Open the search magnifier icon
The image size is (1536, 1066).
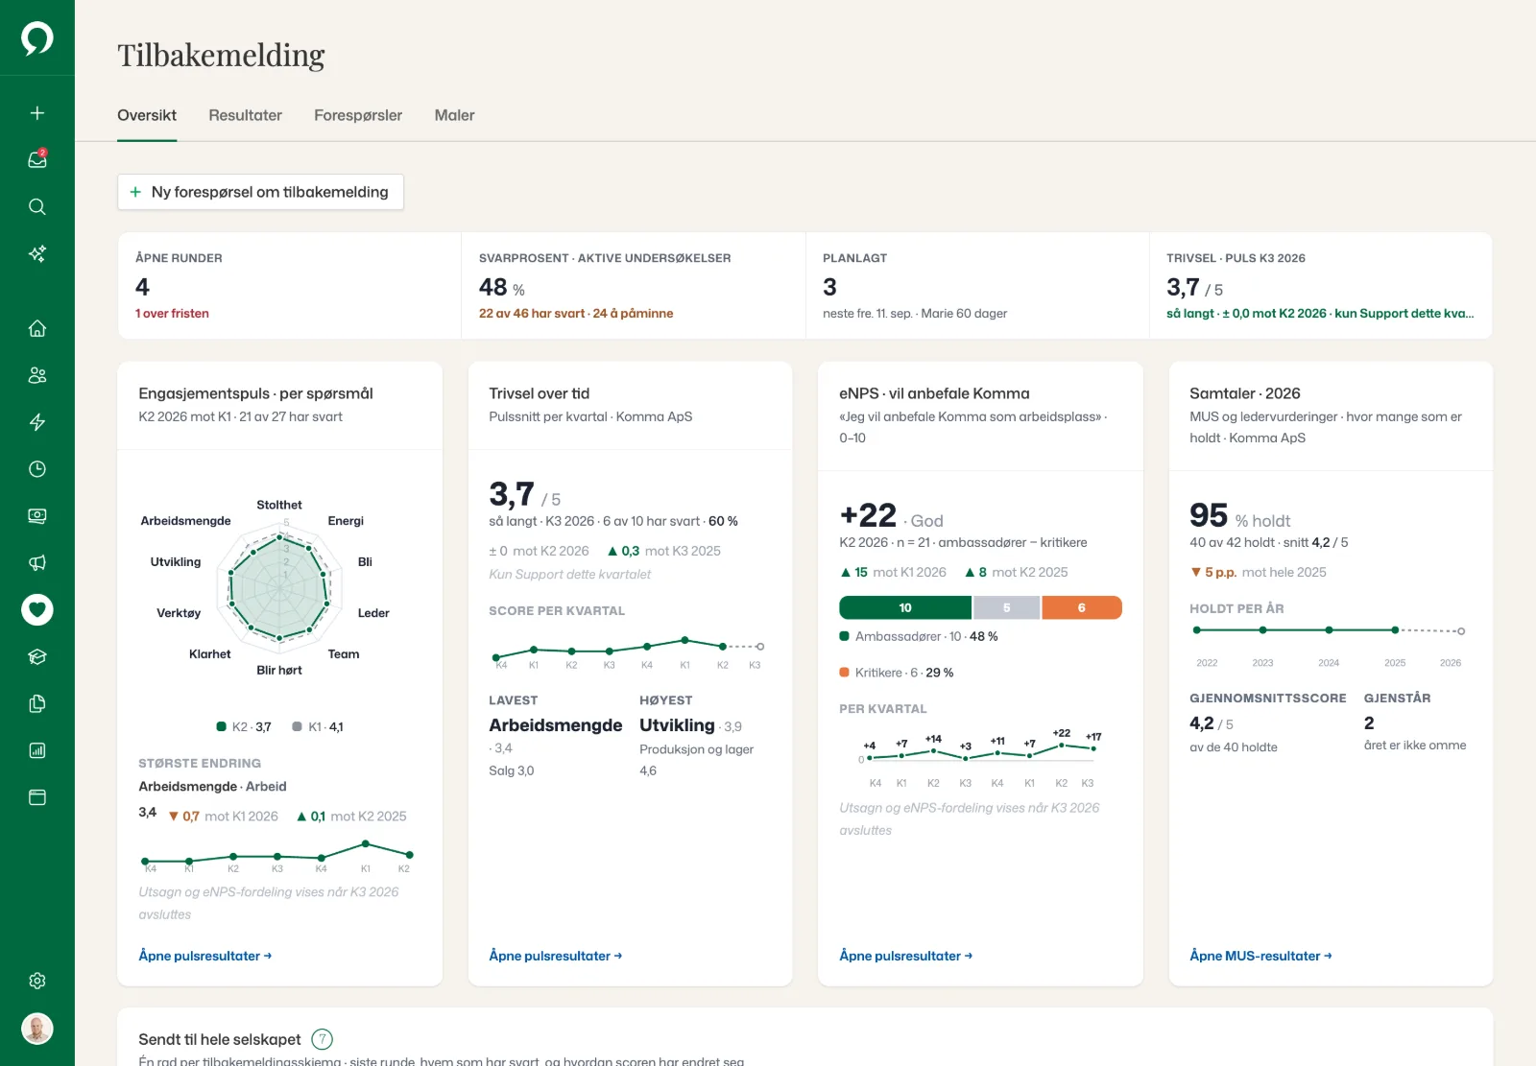click(37, 206)
